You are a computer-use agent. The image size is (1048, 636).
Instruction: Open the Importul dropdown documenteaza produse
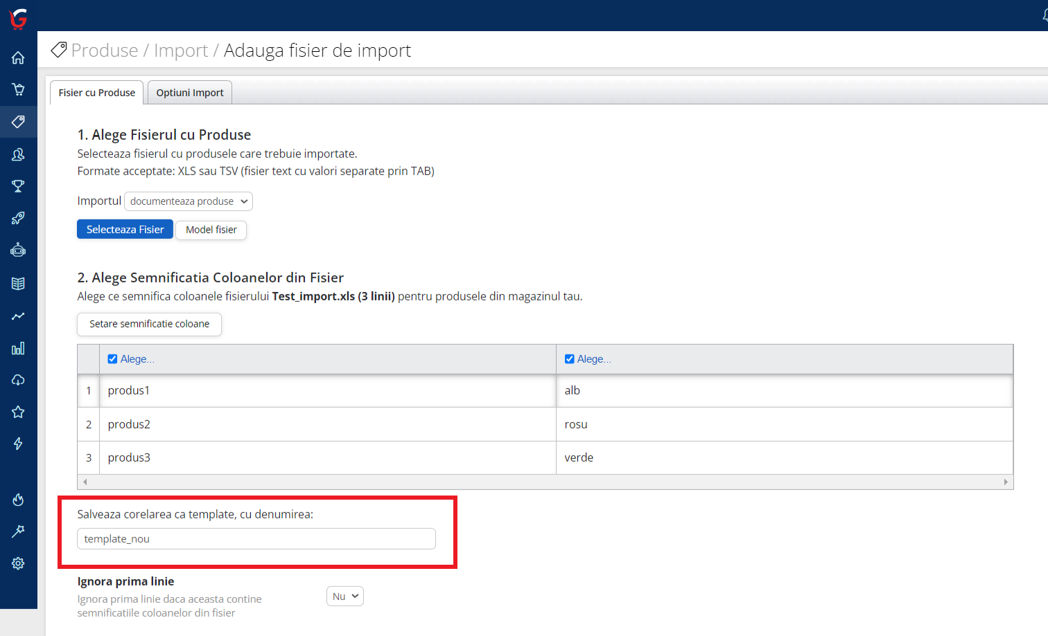(189, 201)
